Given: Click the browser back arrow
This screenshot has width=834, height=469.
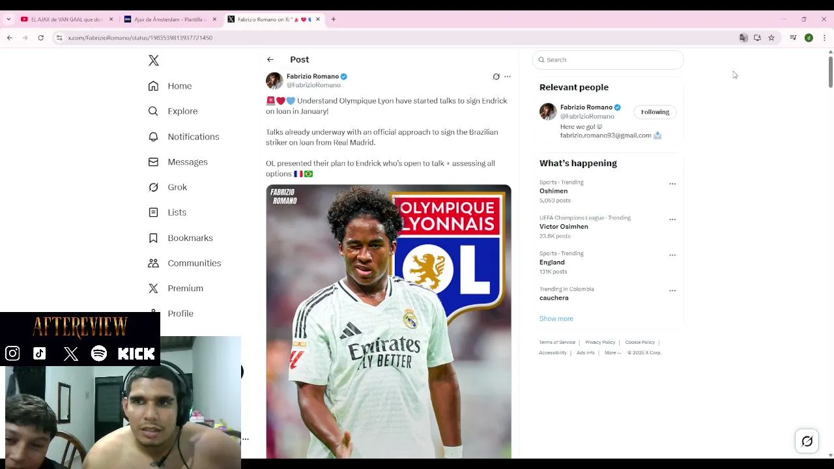Looking at the screenshot, I should [x=10, y=38].
